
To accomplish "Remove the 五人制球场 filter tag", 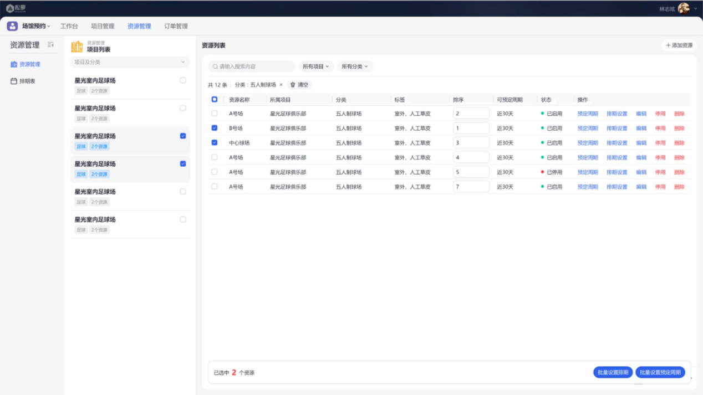I will point(281,85).
